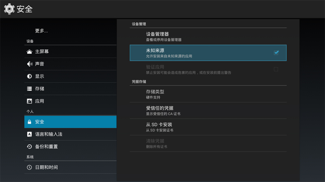
Task: Open 设备管理器 option
Action: (x=208, y=36)
